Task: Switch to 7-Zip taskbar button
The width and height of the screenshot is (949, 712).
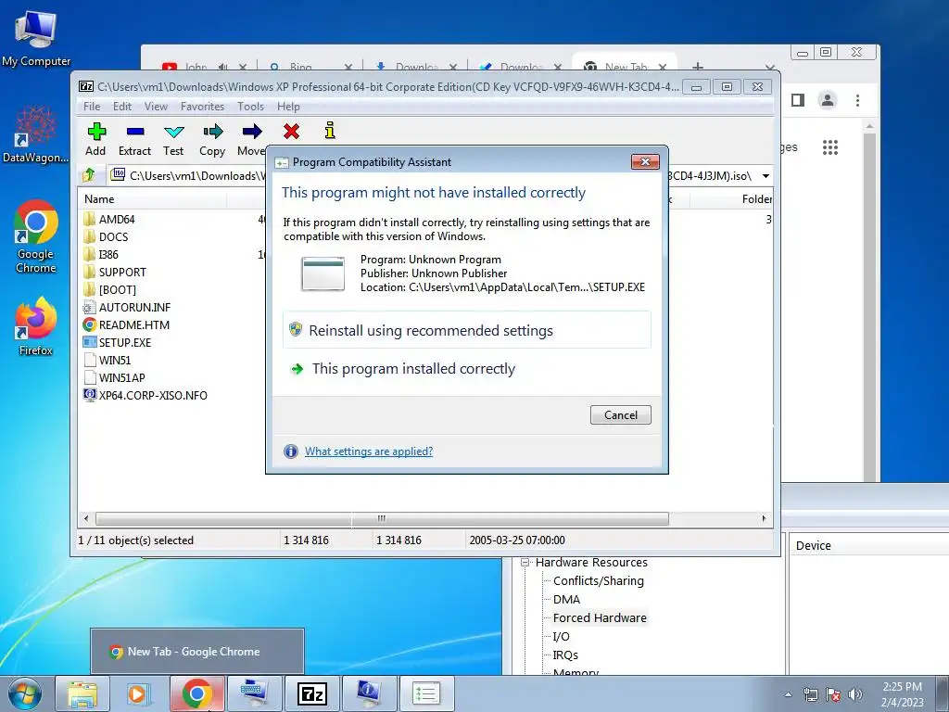Action: coord(312,693)
